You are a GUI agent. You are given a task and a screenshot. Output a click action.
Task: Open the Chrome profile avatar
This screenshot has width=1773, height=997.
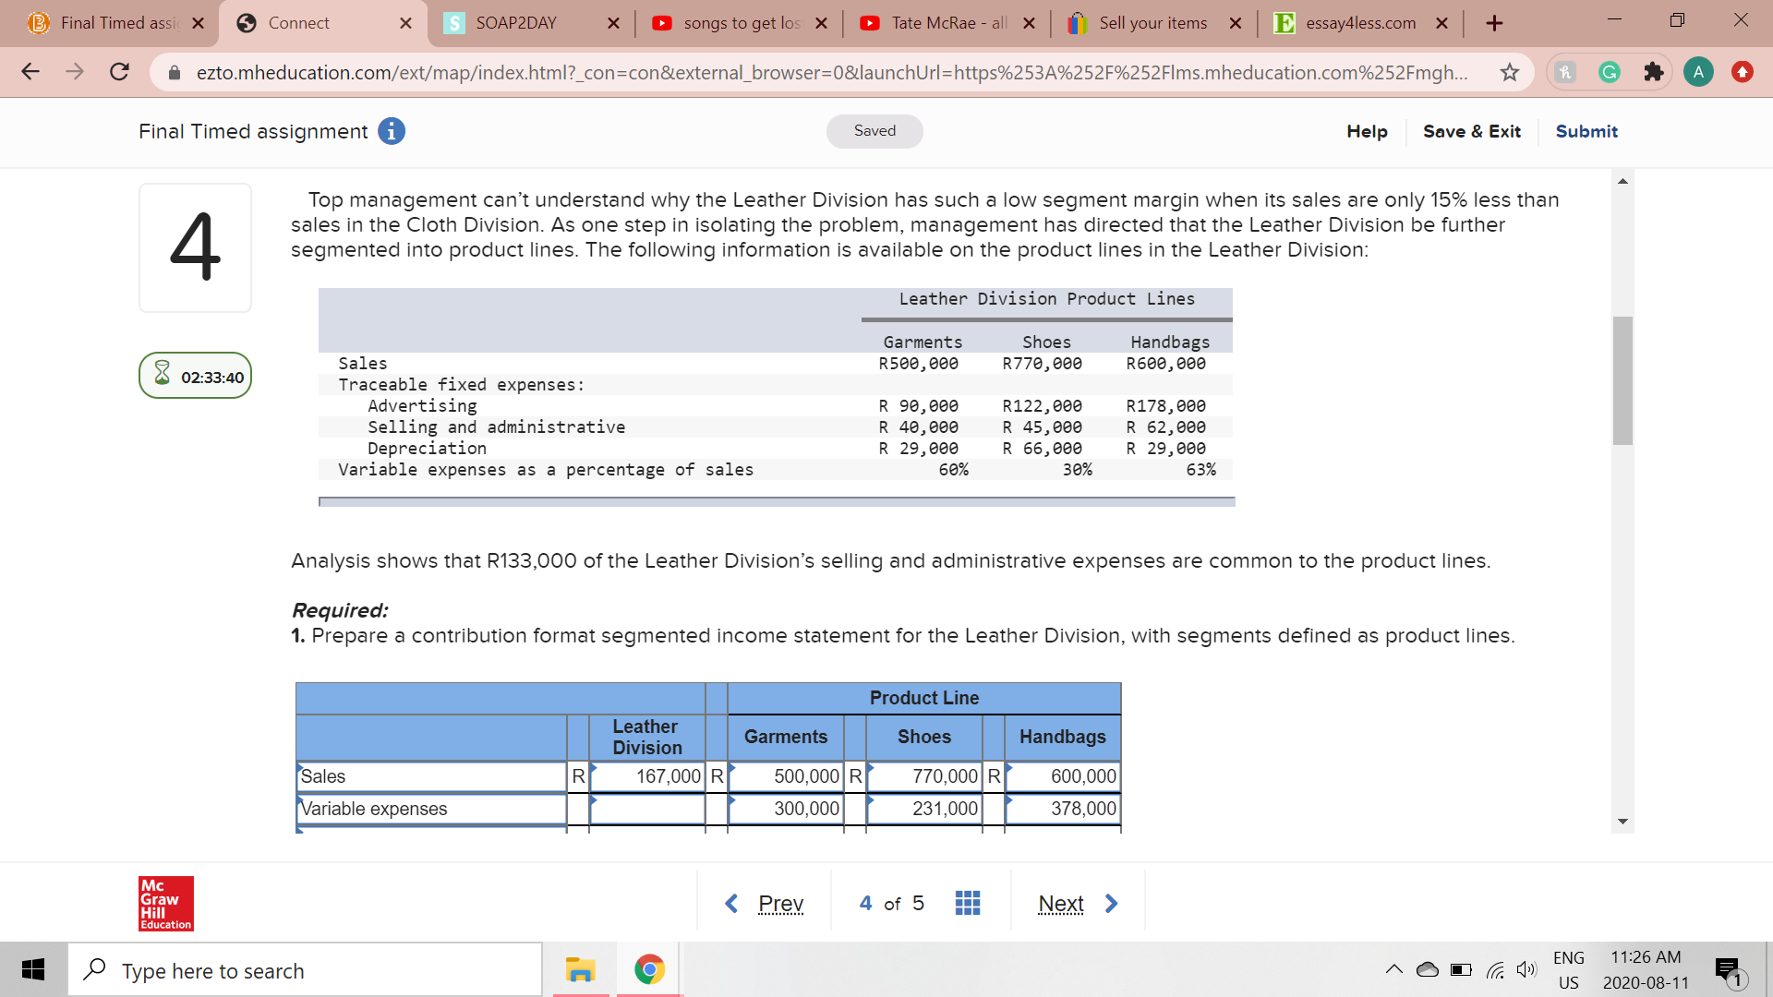click(x=1697, y=72)
